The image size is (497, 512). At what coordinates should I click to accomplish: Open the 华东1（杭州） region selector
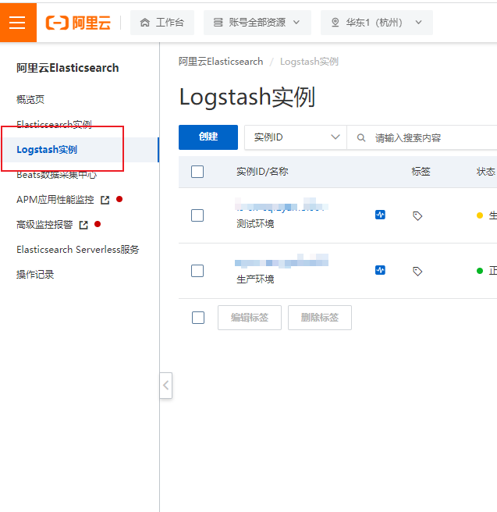tap(377, 23)
